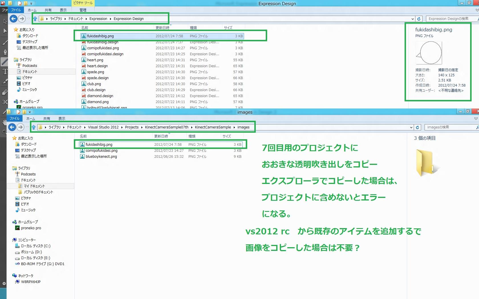Image resolution: width=479 pixels, height=299 pixels.
Task: Click the spade.design file icon
Action: 84,78
